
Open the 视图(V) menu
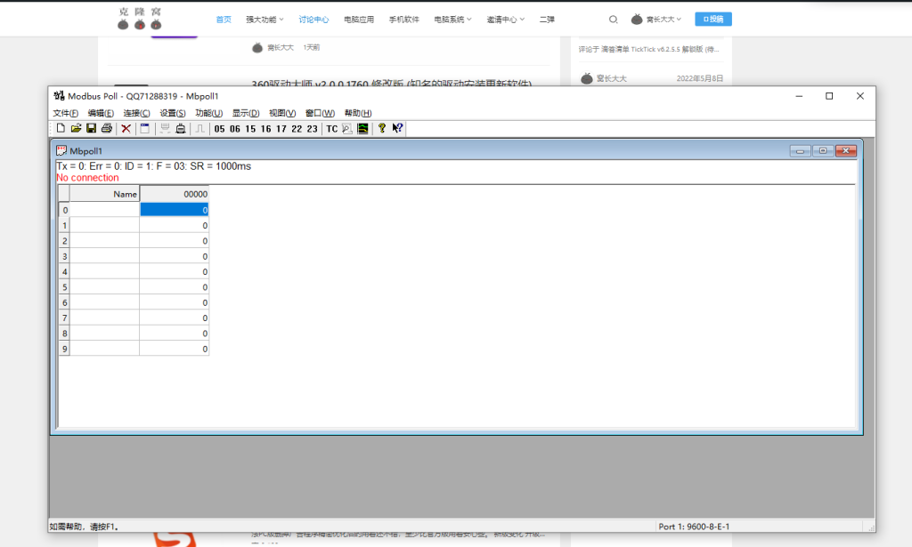(x=282, y=113)
